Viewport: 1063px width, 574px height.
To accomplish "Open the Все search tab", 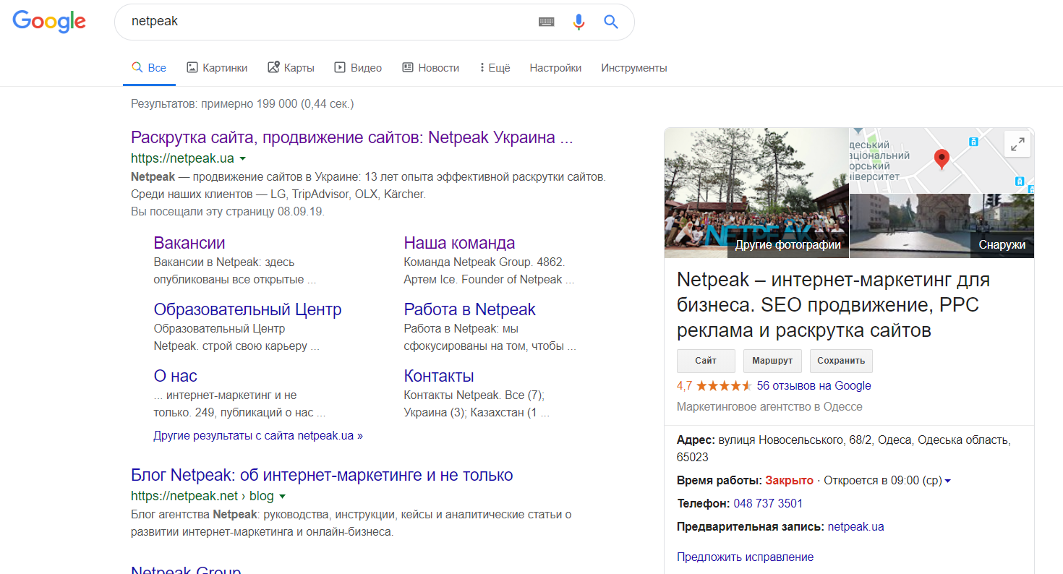I will click(x=149, y=68).
